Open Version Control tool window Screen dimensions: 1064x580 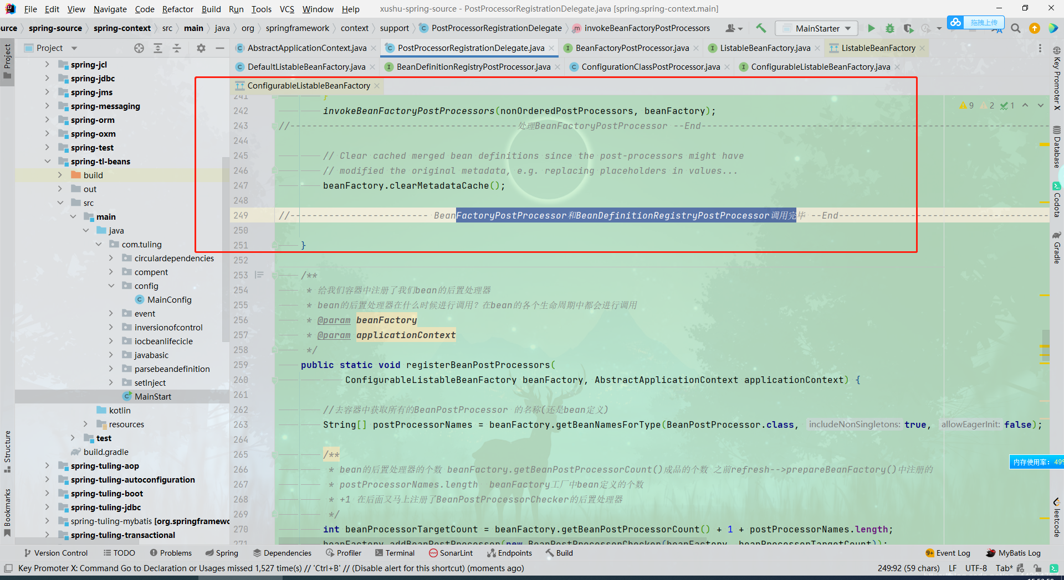(x=56, y=553)
